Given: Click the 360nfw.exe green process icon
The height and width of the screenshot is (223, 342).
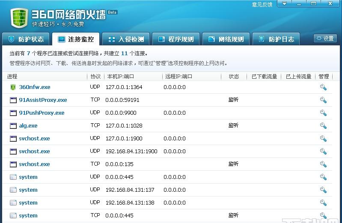Looking at the screenshot, I should pyautogui.click(x=13, y=87).
